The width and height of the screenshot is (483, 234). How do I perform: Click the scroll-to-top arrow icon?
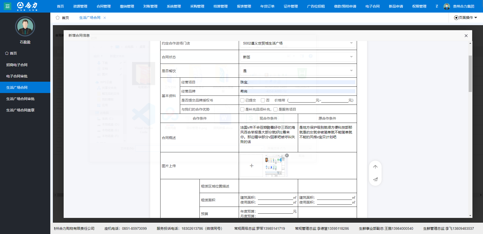click(375, 167)
